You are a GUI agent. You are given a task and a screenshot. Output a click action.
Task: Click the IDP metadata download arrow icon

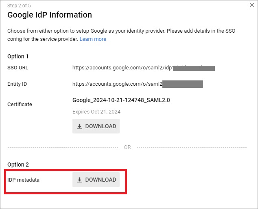click(80, 180)
